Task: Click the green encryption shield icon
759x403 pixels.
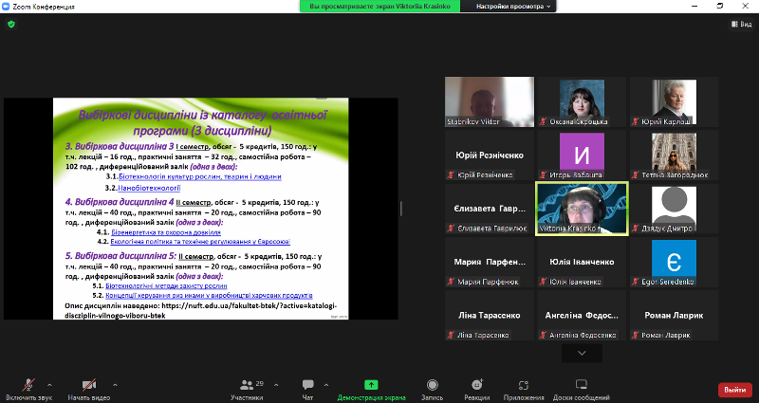Action: coord(11,24)
